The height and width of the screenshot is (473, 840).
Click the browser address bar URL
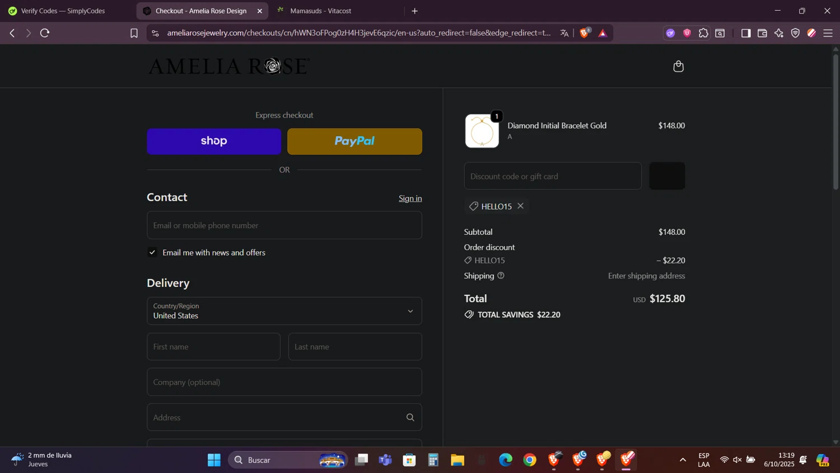358,33
